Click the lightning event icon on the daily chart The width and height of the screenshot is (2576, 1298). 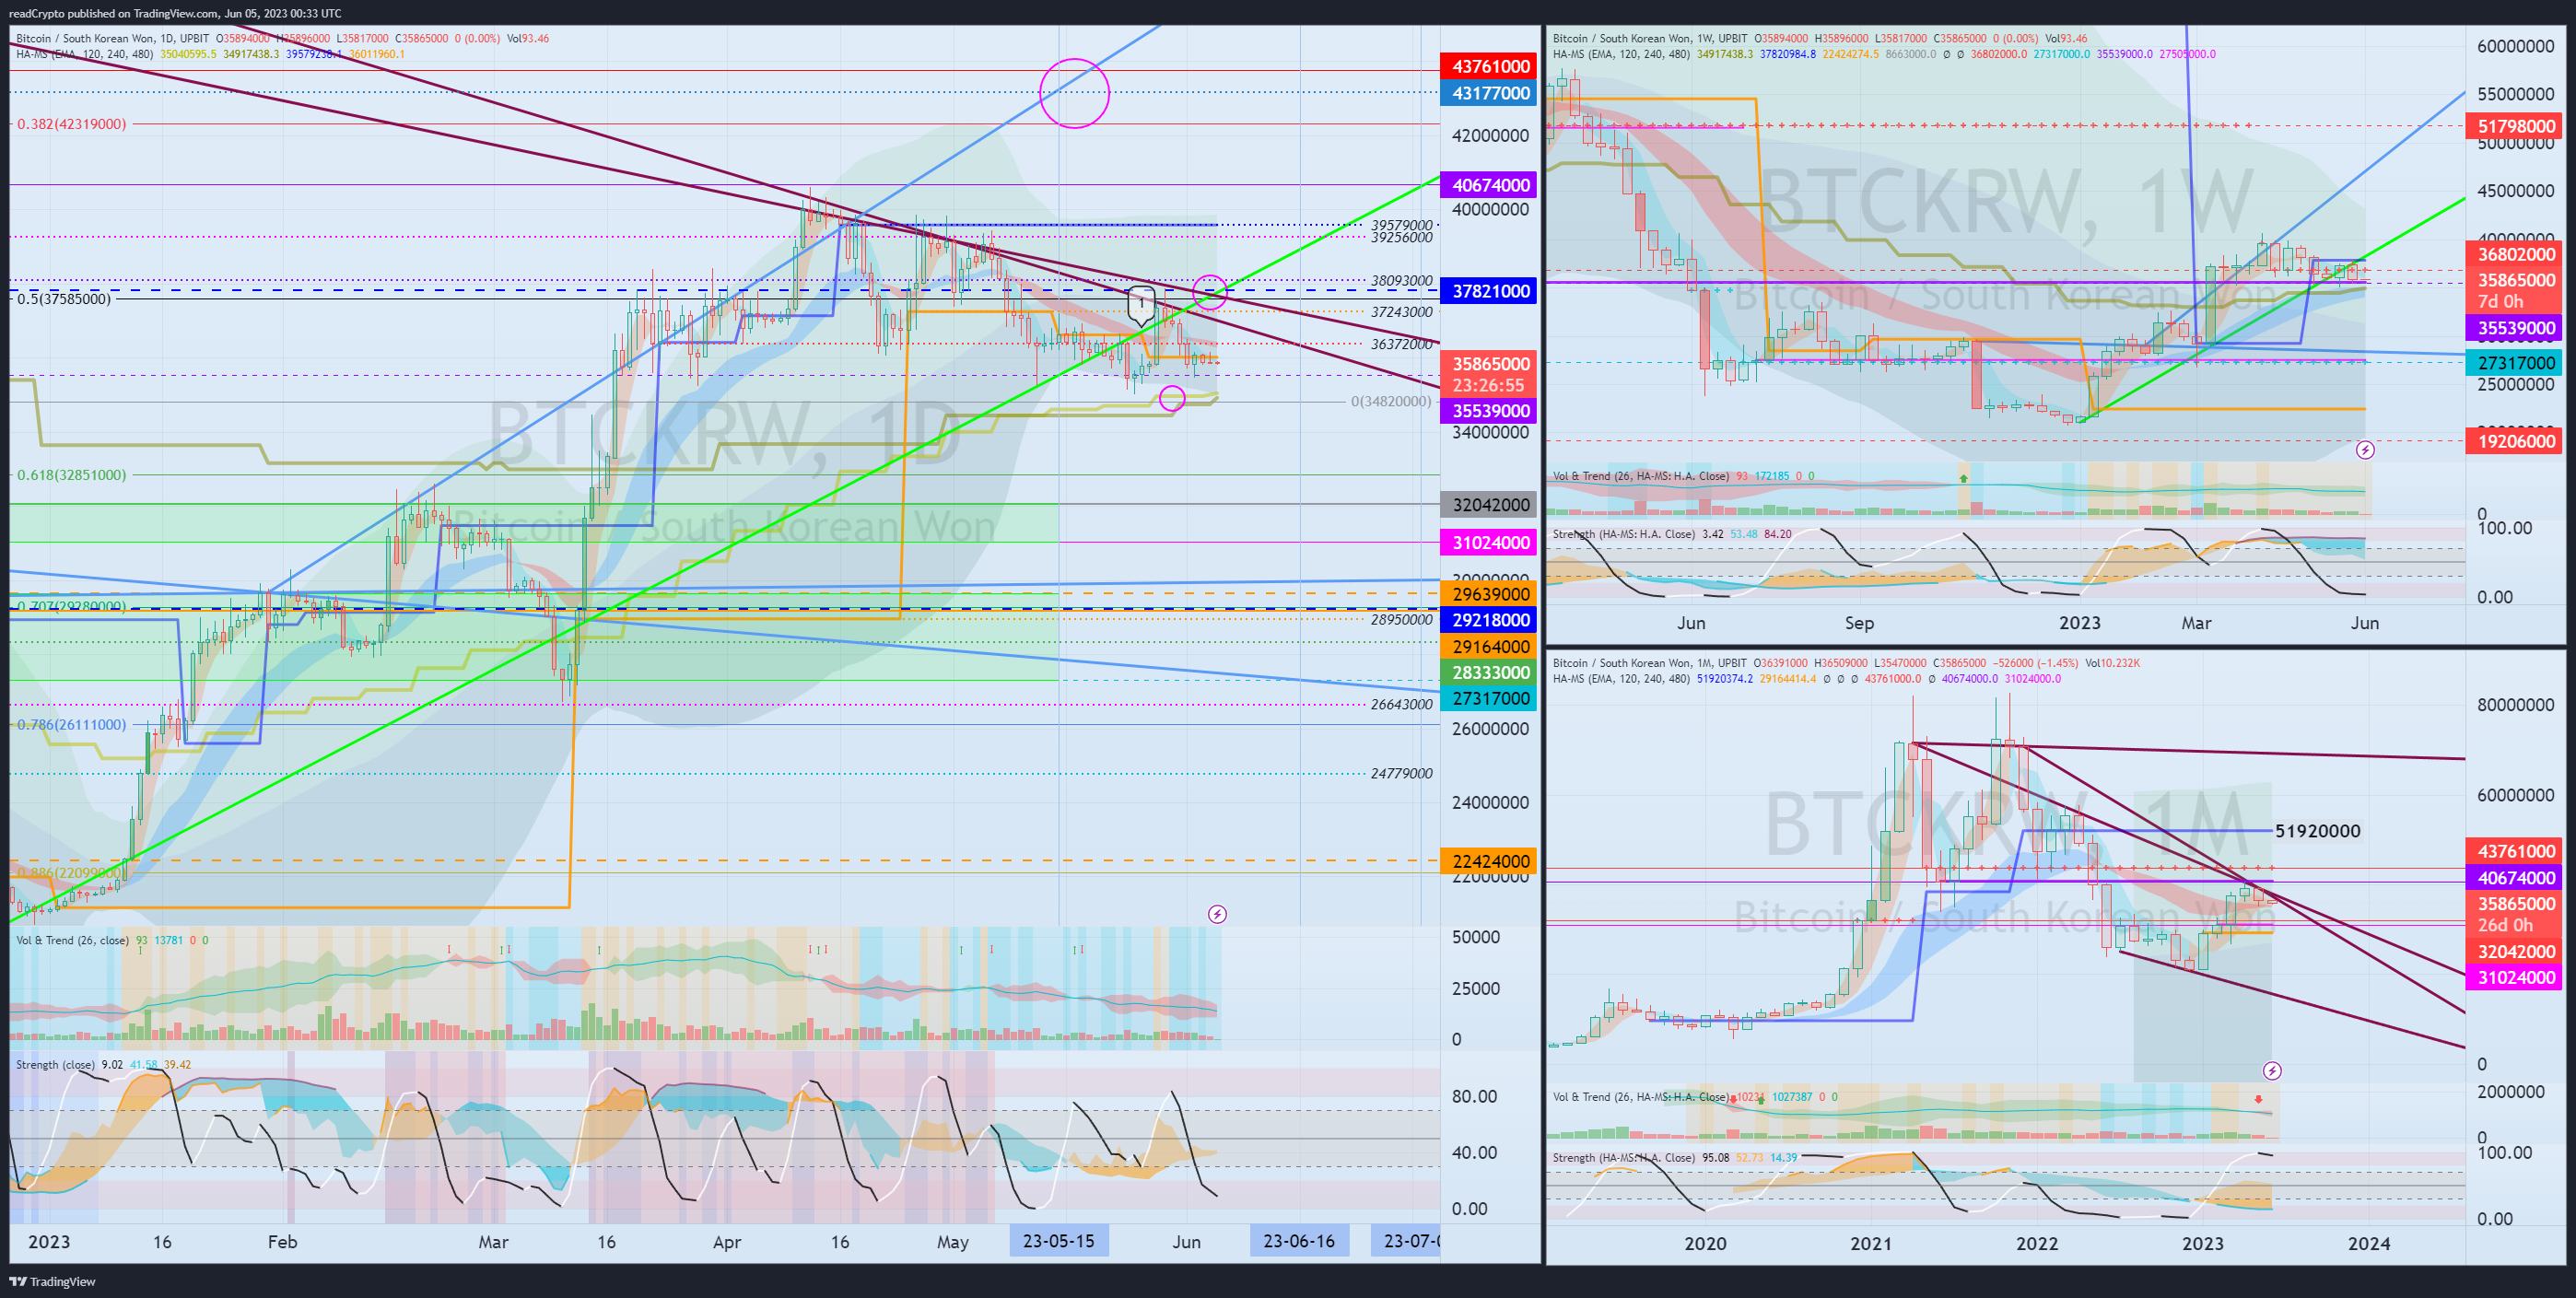[1217, 914]
